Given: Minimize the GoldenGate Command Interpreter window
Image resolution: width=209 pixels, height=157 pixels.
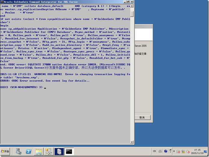Looking at the screenshot, I should (125, 2).
